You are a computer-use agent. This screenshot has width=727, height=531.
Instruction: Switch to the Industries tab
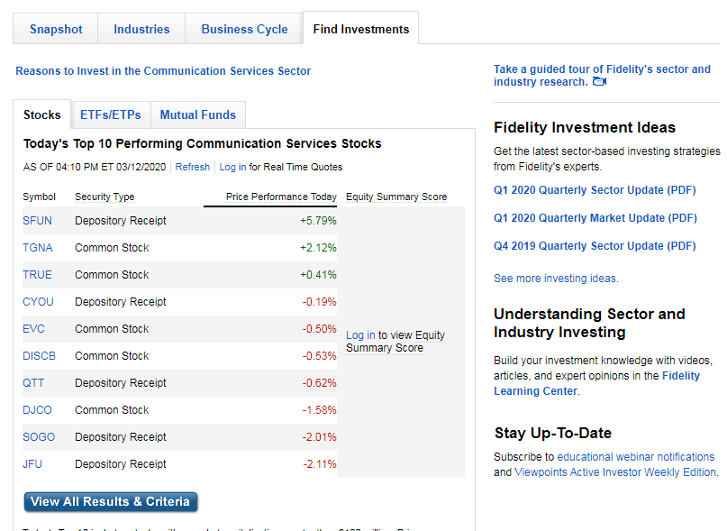[141, 29]
